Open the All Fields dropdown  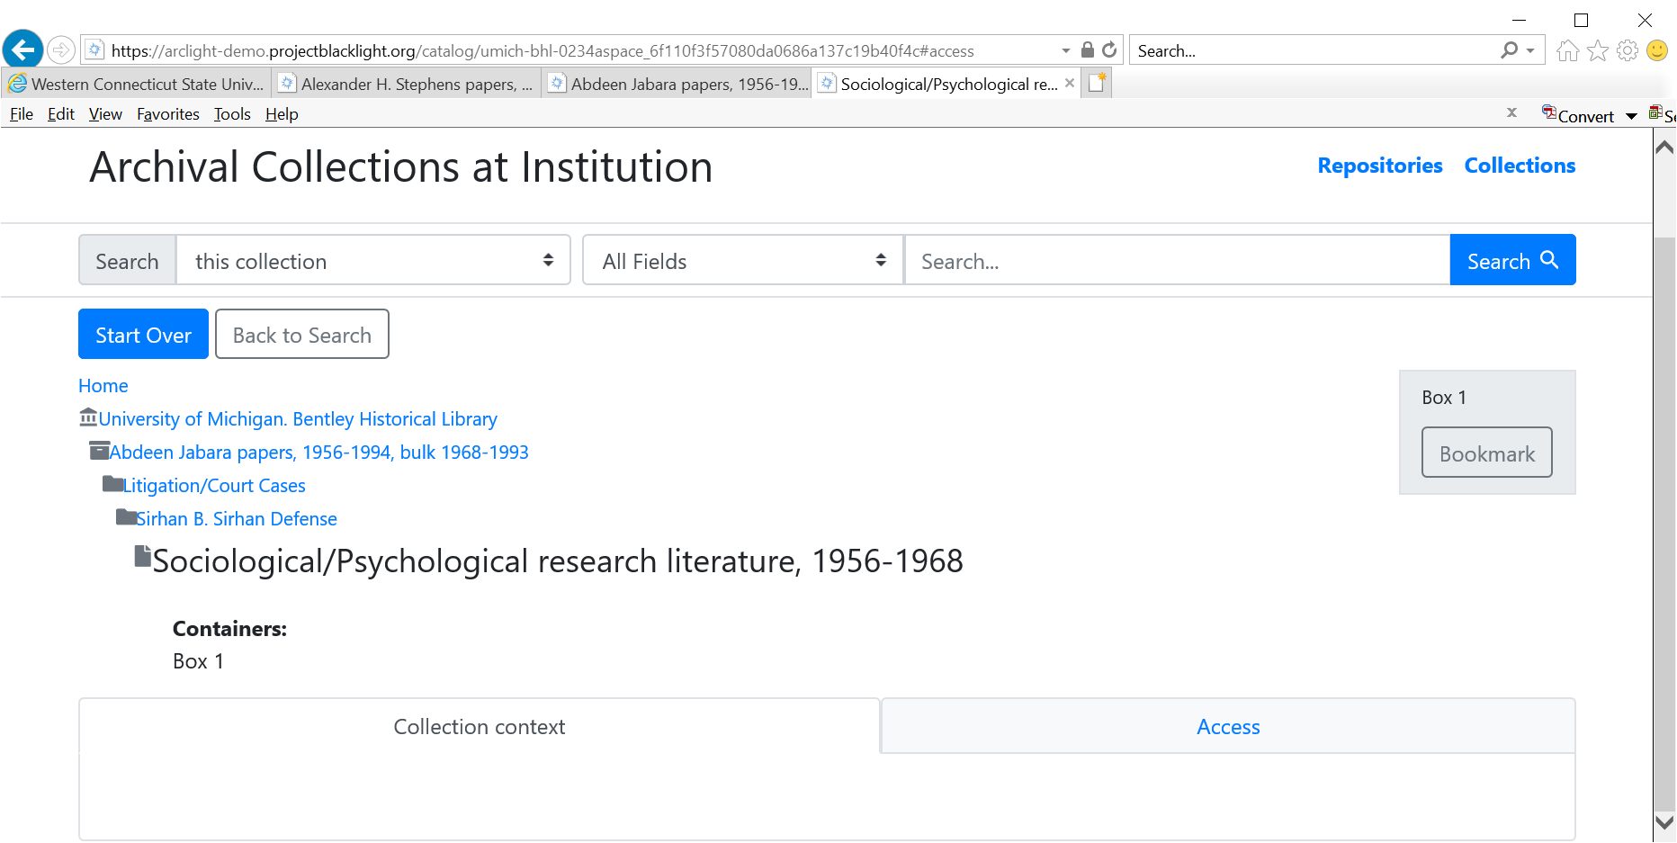click(740, 260)
